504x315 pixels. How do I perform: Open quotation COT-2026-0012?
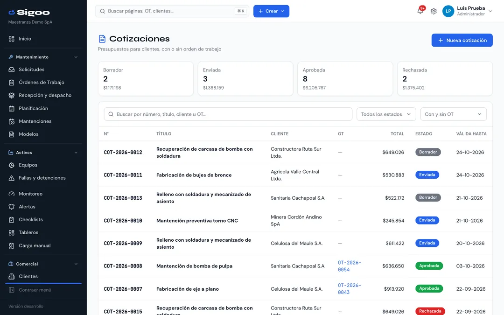123,152
